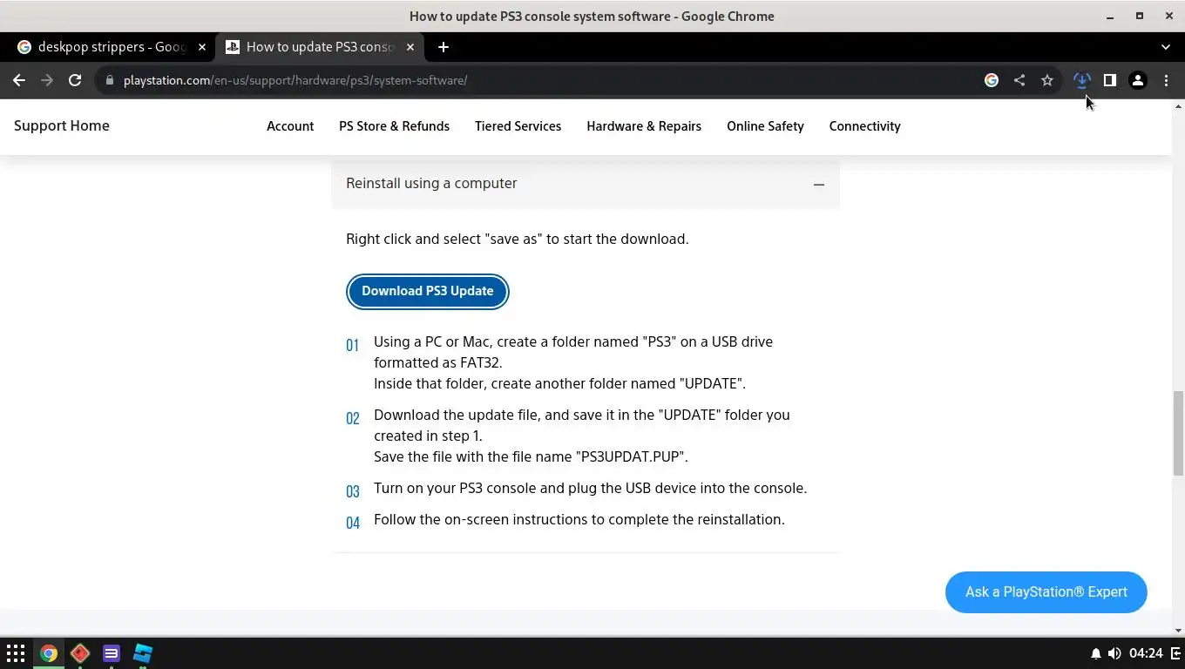Maximize the Chrome window

1139,16
